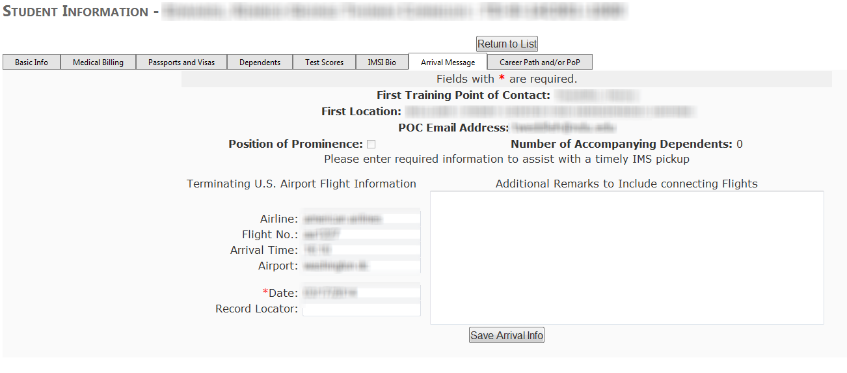Select the Arrival Message tab

point(448,62)
